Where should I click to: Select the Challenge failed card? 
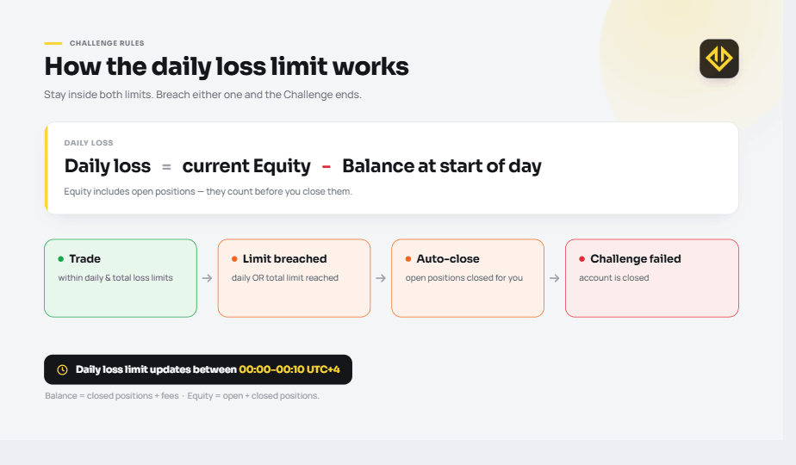click(x=652, y=278)
